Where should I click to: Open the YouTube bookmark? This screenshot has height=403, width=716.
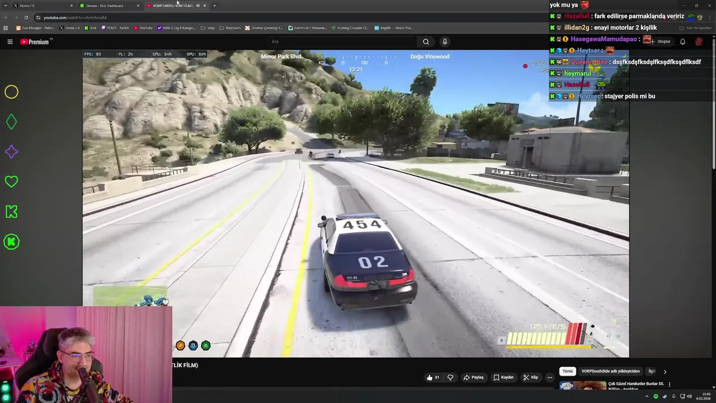(x=143, y=27)
